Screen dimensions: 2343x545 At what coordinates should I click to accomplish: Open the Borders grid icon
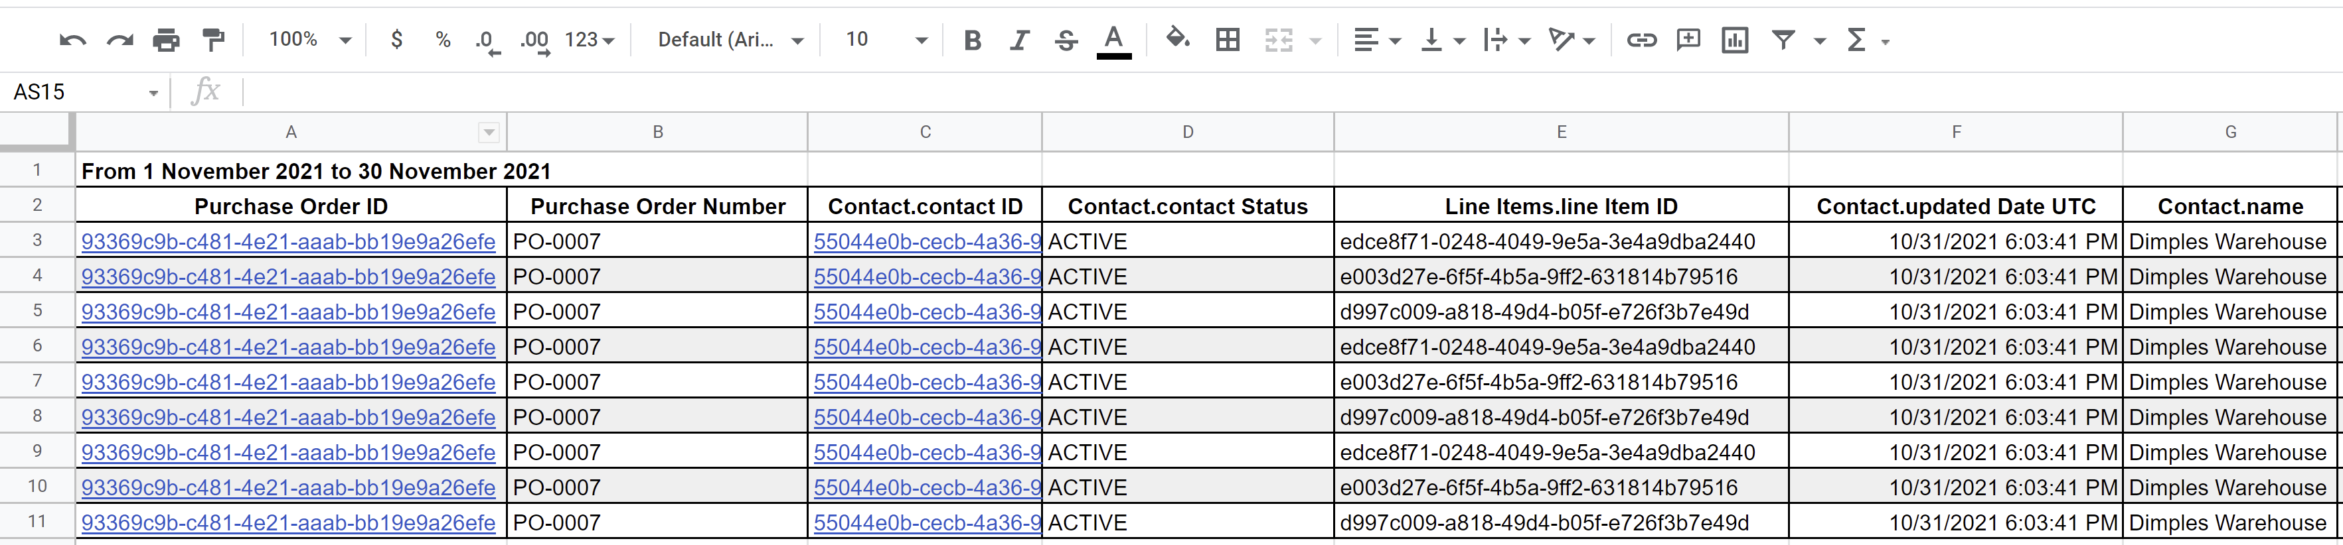click(x=1227, y=40)
